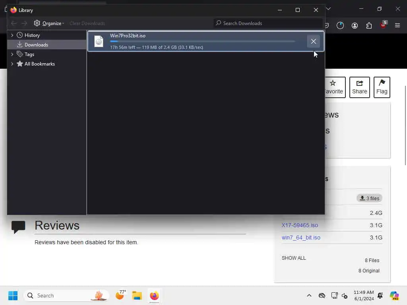The width and height of the screenshot is (407, 305).
Task: Open the notifications bell icon
Action: pos(380,295)
